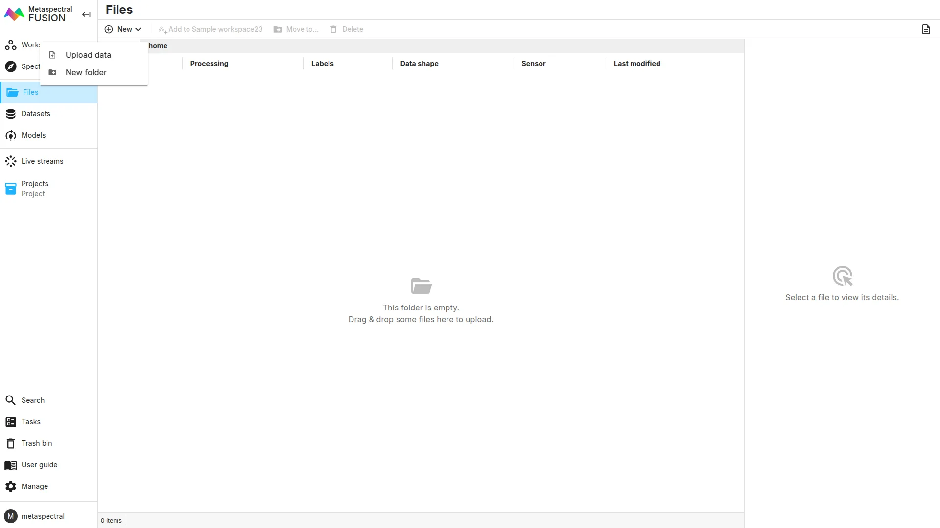The image size is (940, 528).
Task: Open the Projects selector in the sidebar
Action: pos(34,189)
